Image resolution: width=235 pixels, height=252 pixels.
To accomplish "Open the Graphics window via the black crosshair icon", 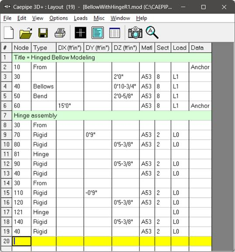I will pyautogui.click(x=80, y=32).
